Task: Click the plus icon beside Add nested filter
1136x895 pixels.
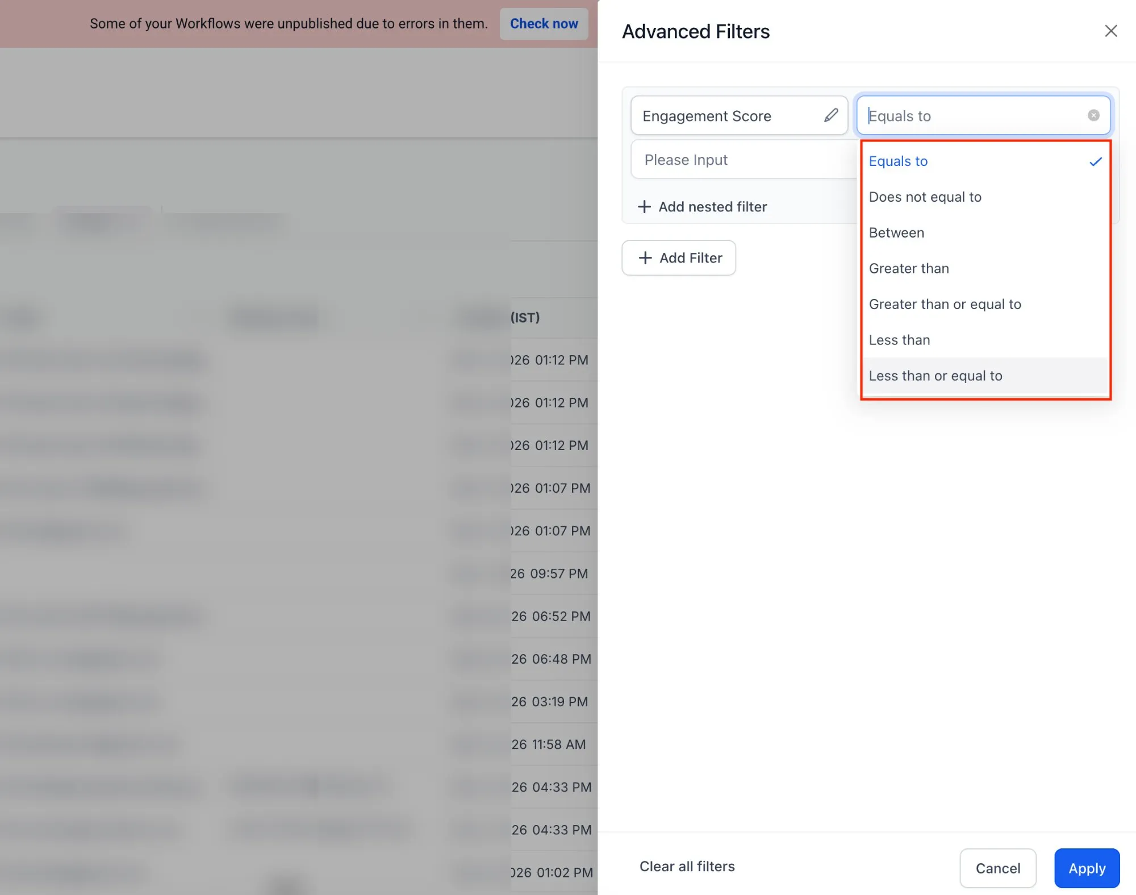Action: 645,206
